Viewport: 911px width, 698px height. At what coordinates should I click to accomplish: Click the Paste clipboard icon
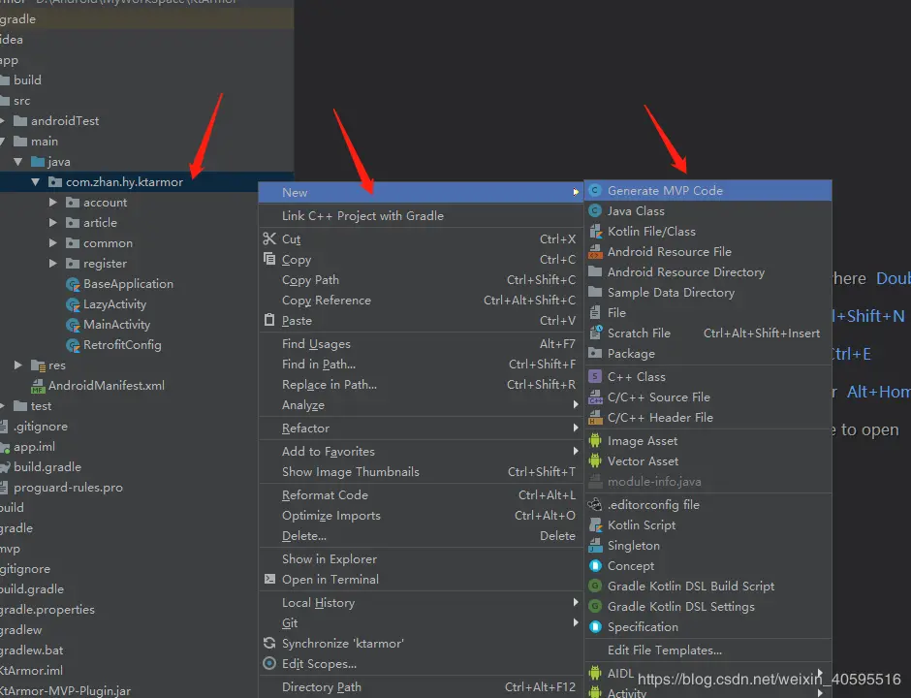(269, 320)
